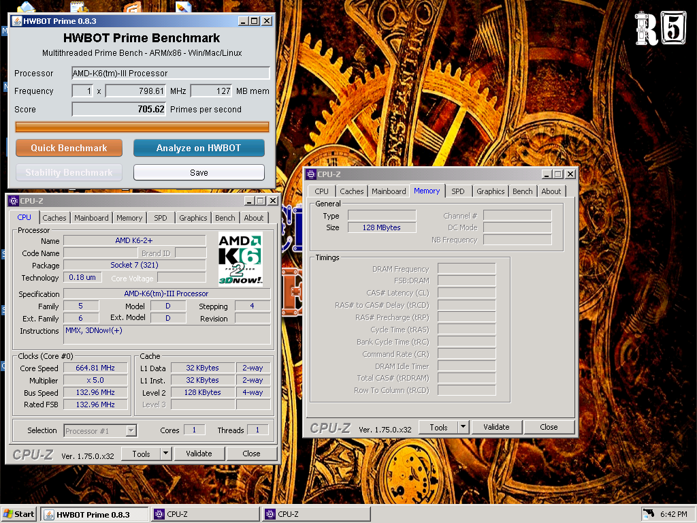Select HWBOT Prime 0.8.3 in taskbar
The height and width of the screenshot is (523, 697).
pos(94,515)
